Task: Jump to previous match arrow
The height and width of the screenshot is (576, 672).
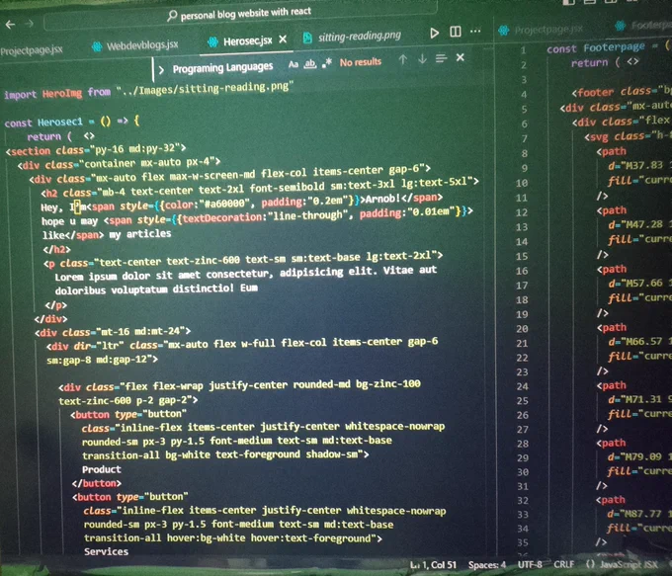Action: [403, 59]
